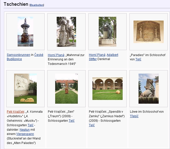Open the Adalbert Stifter Denkmal thumbnail

107,32
